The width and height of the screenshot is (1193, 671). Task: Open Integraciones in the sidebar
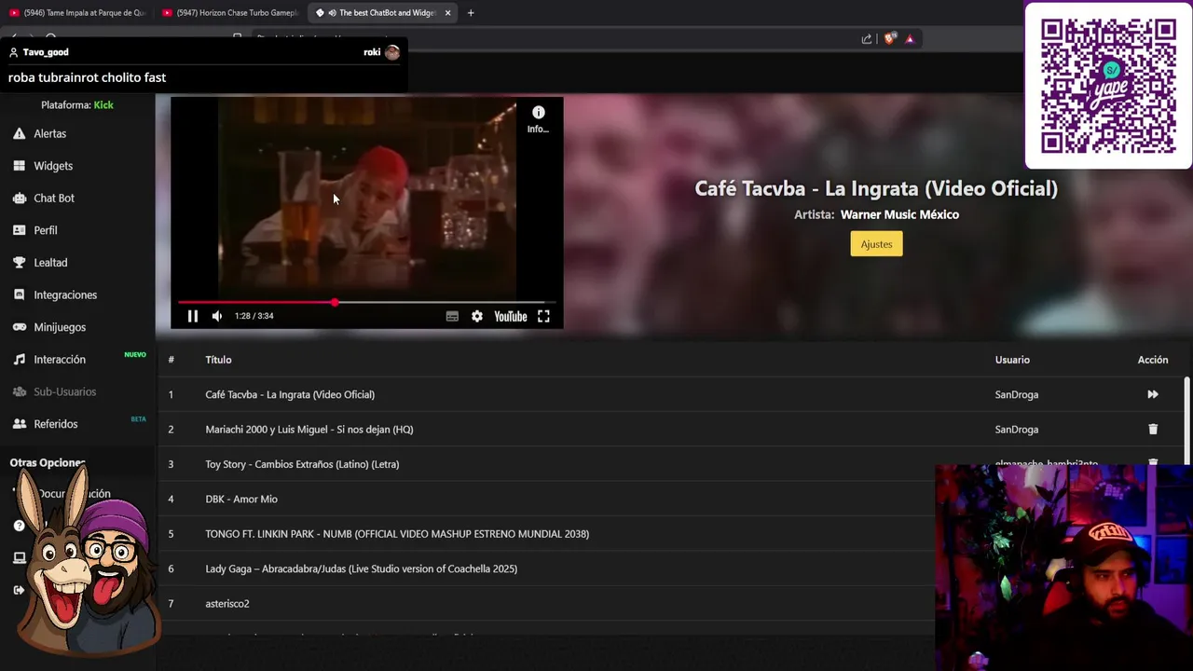(65, 294)
